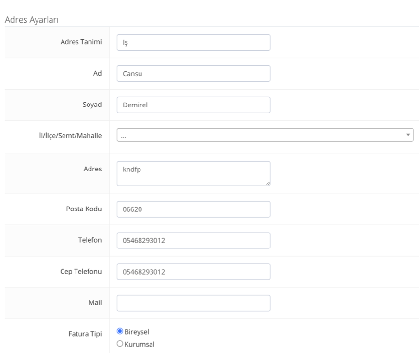The height and width of the screenshot is (353, 419).
Task: Click the Posta Kodu label text
Action: pyautogui.click(x=83, y=209)
